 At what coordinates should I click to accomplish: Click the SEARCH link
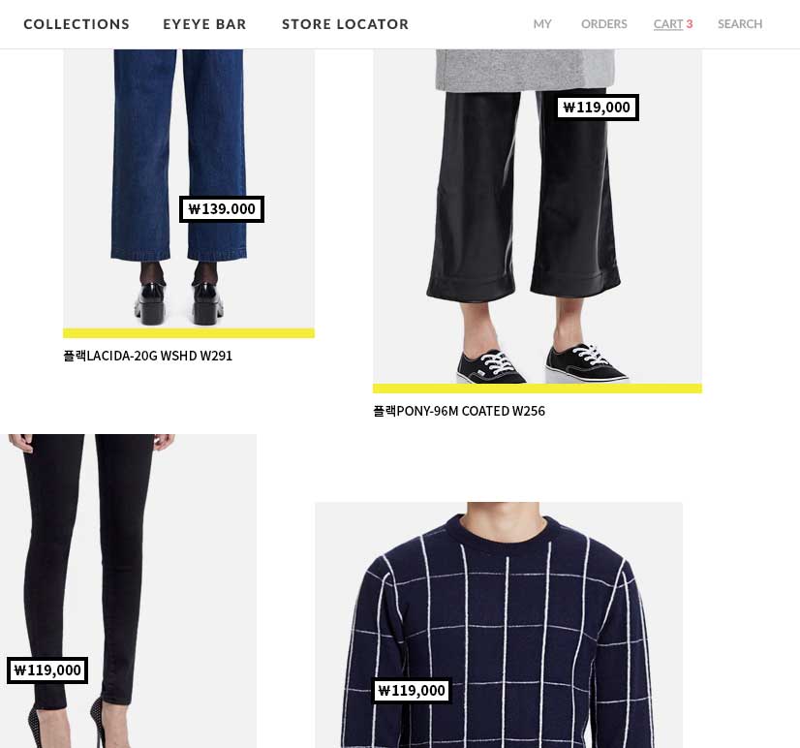740,24
